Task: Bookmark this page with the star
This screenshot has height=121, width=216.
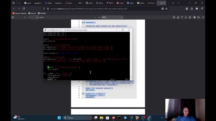Action: (x=166, y=9)
